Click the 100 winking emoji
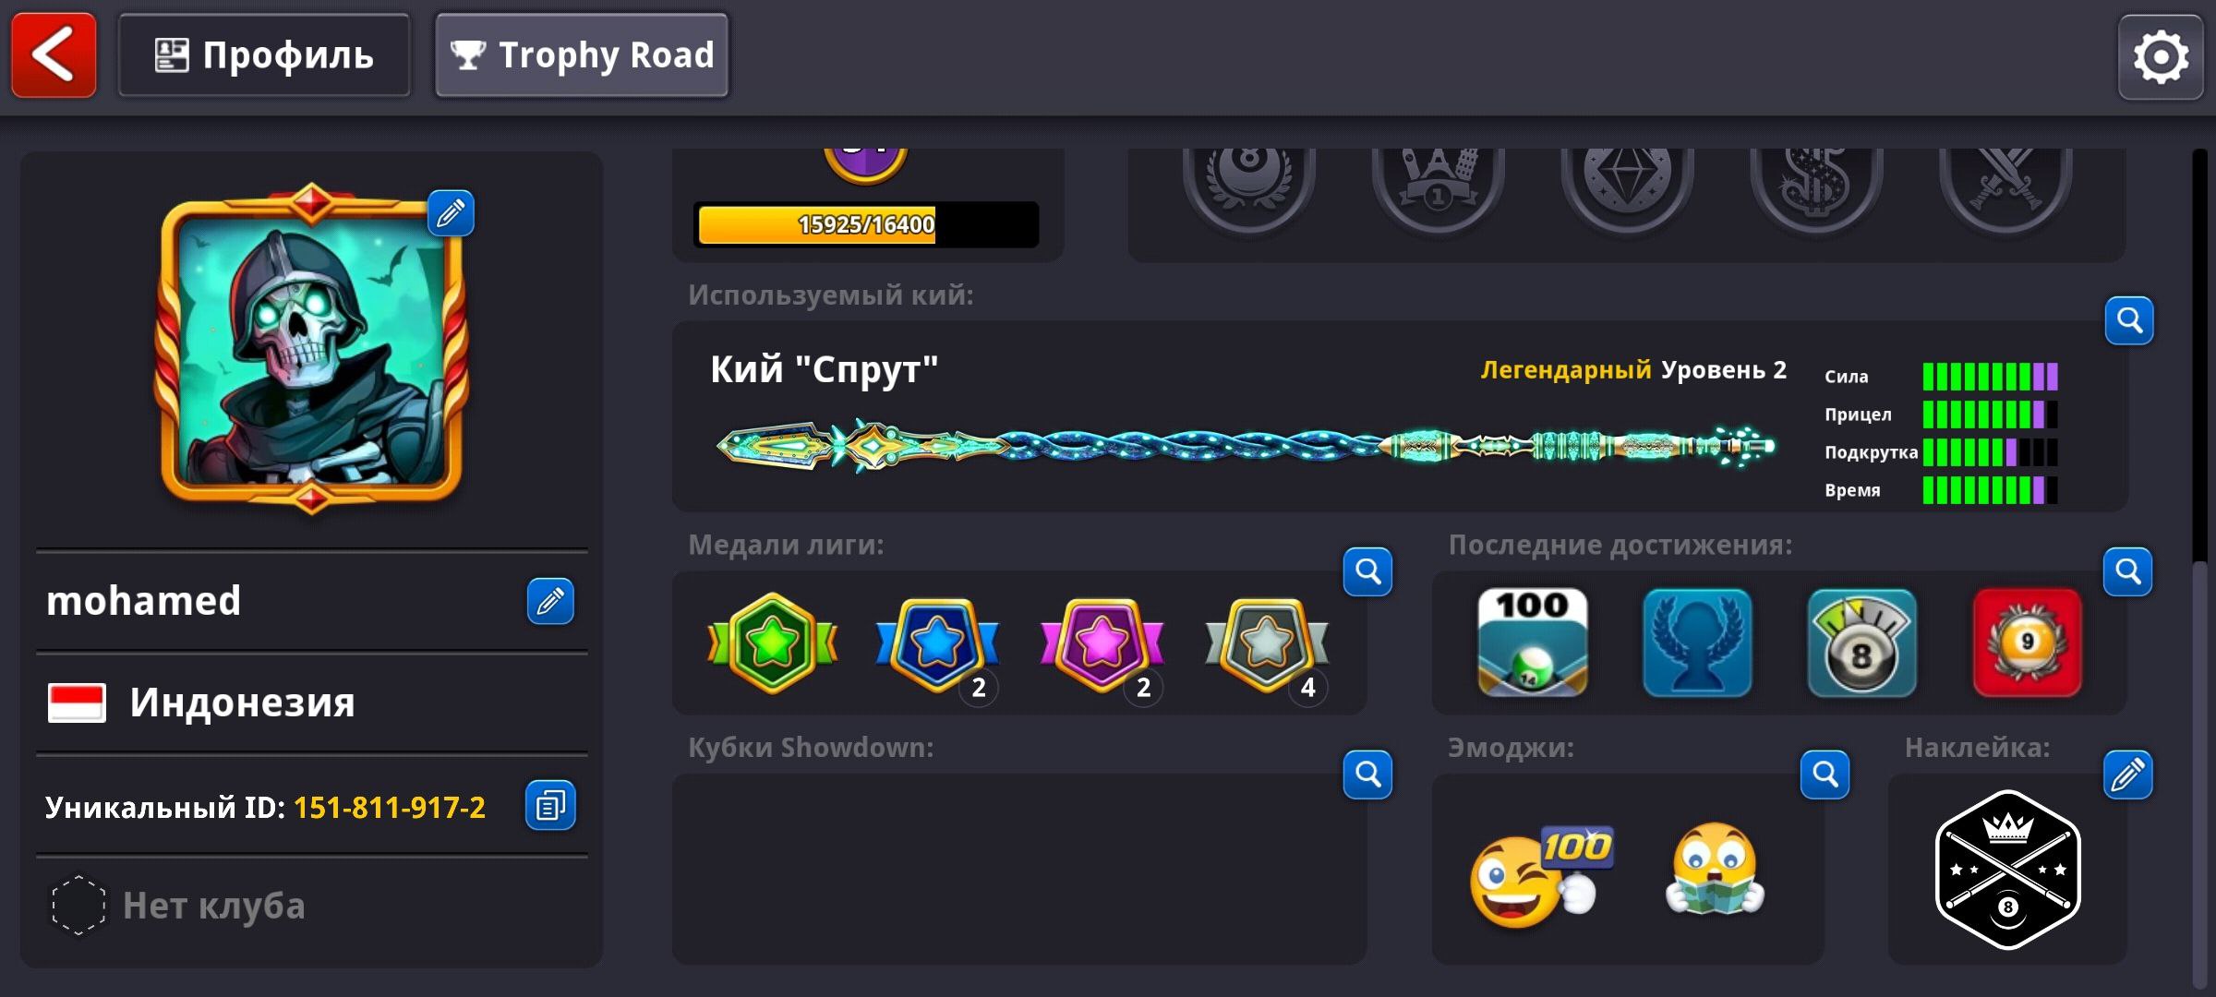 [1540, 875]
